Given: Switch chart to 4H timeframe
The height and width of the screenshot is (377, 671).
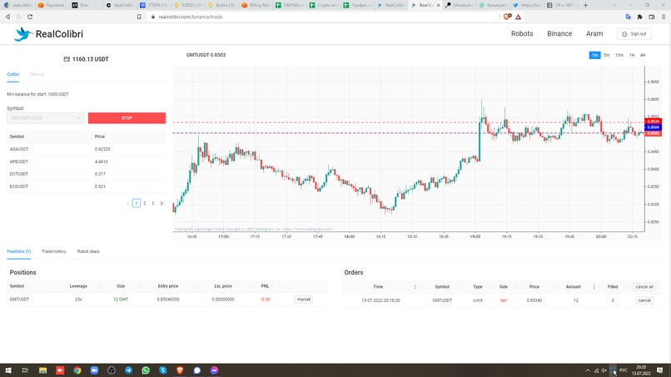Looking at the screenshot, I should (643, 55).
